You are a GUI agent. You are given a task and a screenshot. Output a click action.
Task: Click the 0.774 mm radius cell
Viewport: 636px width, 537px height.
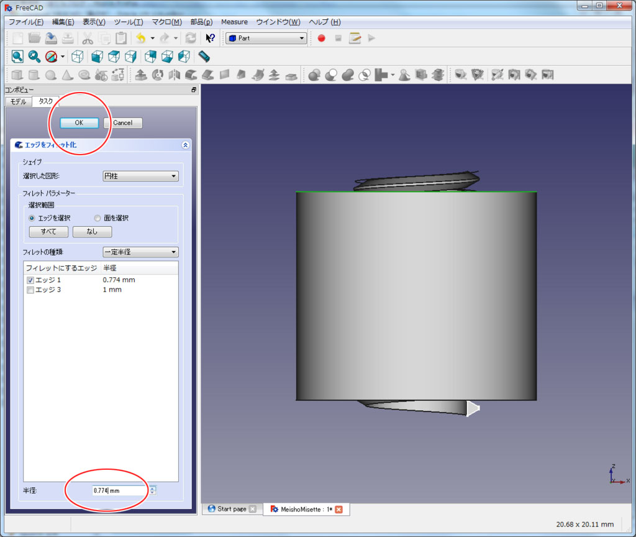tap(119, 280)
